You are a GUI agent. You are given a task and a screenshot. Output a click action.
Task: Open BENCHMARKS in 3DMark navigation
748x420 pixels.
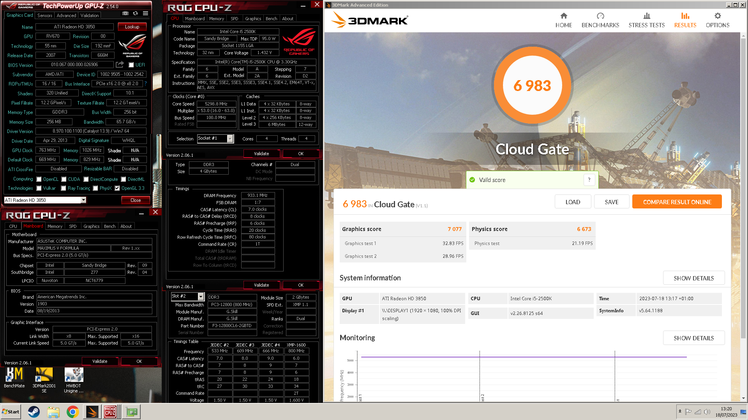point(600,20)
